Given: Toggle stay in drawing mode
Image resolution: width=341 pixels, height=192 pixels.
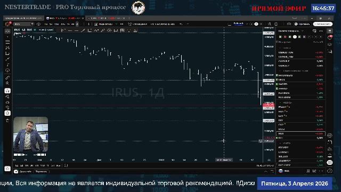Looking at the screenshot, I should point(7,97).
